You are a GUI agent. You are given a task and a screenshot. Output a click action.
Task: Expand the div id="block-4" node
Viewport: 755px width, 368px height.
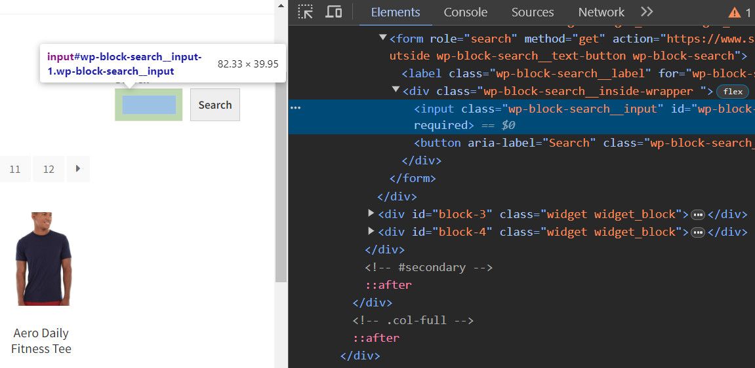371,230
